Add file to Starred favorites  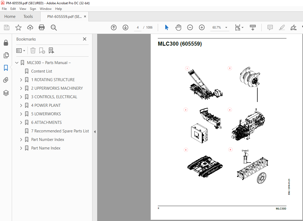(18, 27)
